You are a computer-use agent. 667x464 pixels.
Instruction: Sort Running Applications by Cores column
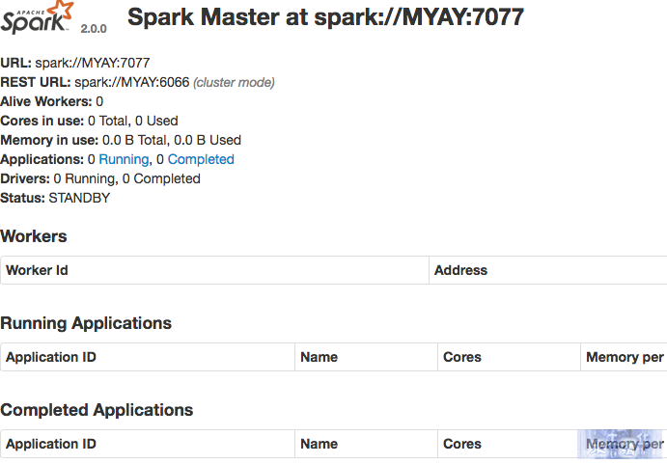click(462, 357)
